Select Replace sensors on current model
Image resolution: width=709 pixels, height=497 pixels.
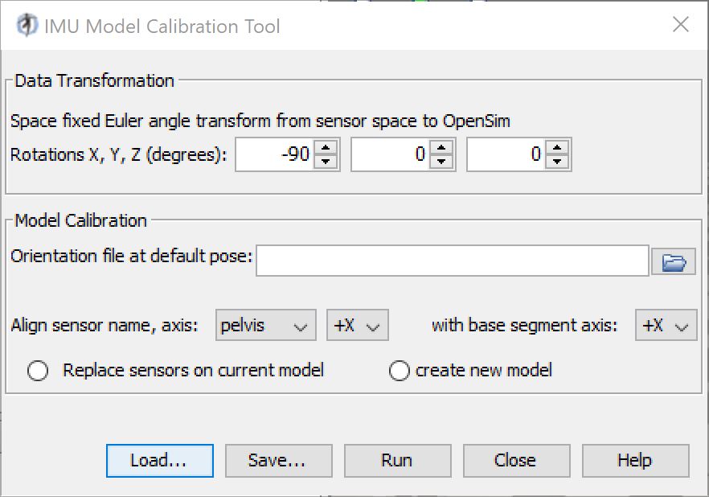36,370
